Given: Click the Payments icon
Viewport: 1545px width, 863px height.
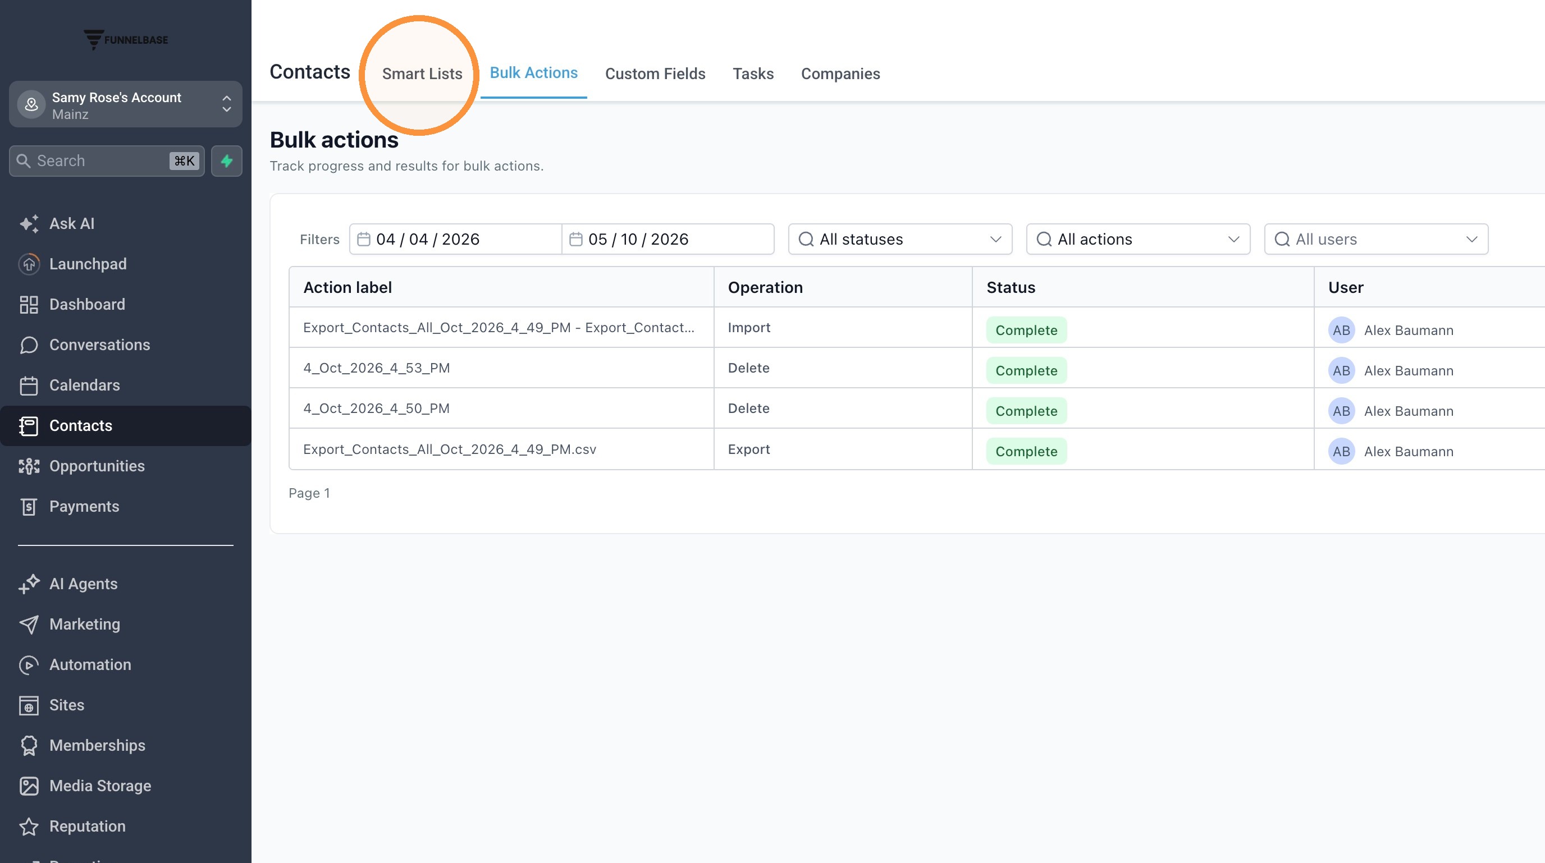Looking at the screenshot, I should coord(29,507).
